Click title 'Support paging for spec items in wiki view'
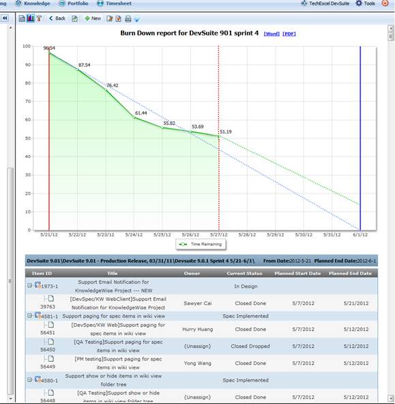The height and width of the screenshot is (404, 395). click(113, 316)
